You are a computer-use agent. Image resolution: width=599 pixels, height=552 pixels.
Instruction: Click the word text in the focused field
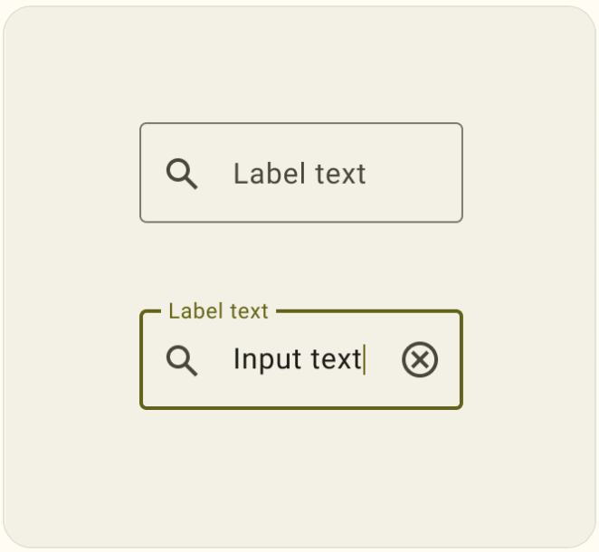point(336,359)
